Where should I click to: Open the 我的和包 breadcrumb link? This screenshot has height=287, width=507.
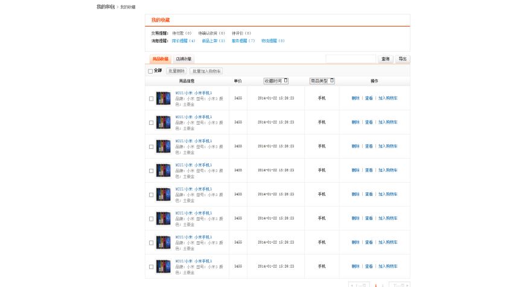(106, 7)
